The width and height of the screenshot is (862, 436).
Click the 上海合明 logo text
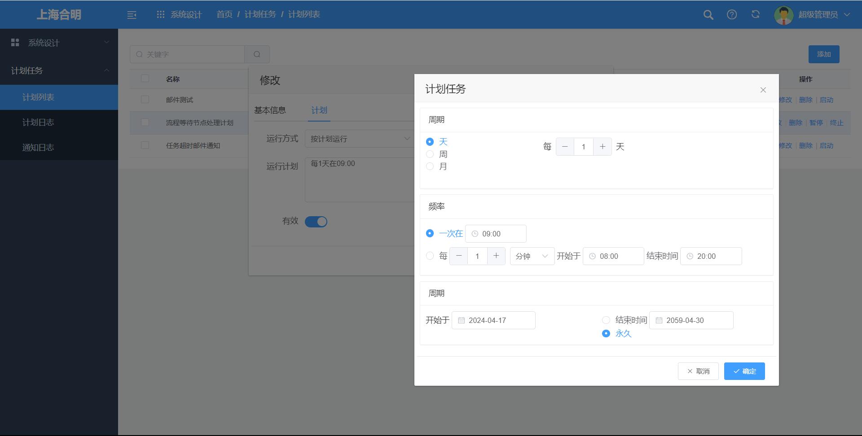coord(59,15)
